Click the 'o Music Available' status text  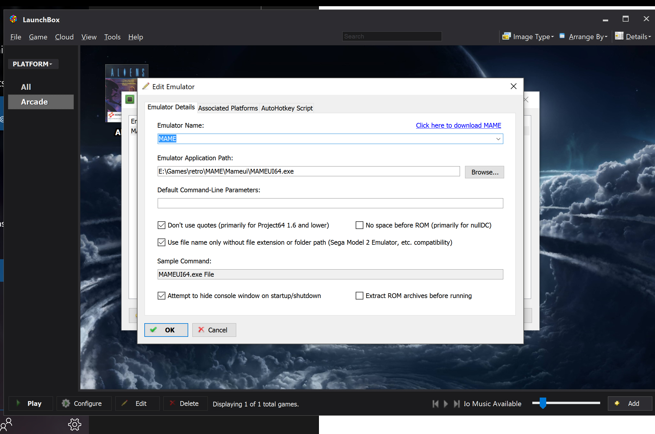pyautogui.click(x=493, y=404)
